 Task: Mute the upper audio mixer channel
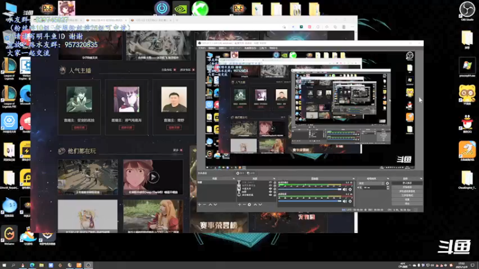tap(345, 189)
